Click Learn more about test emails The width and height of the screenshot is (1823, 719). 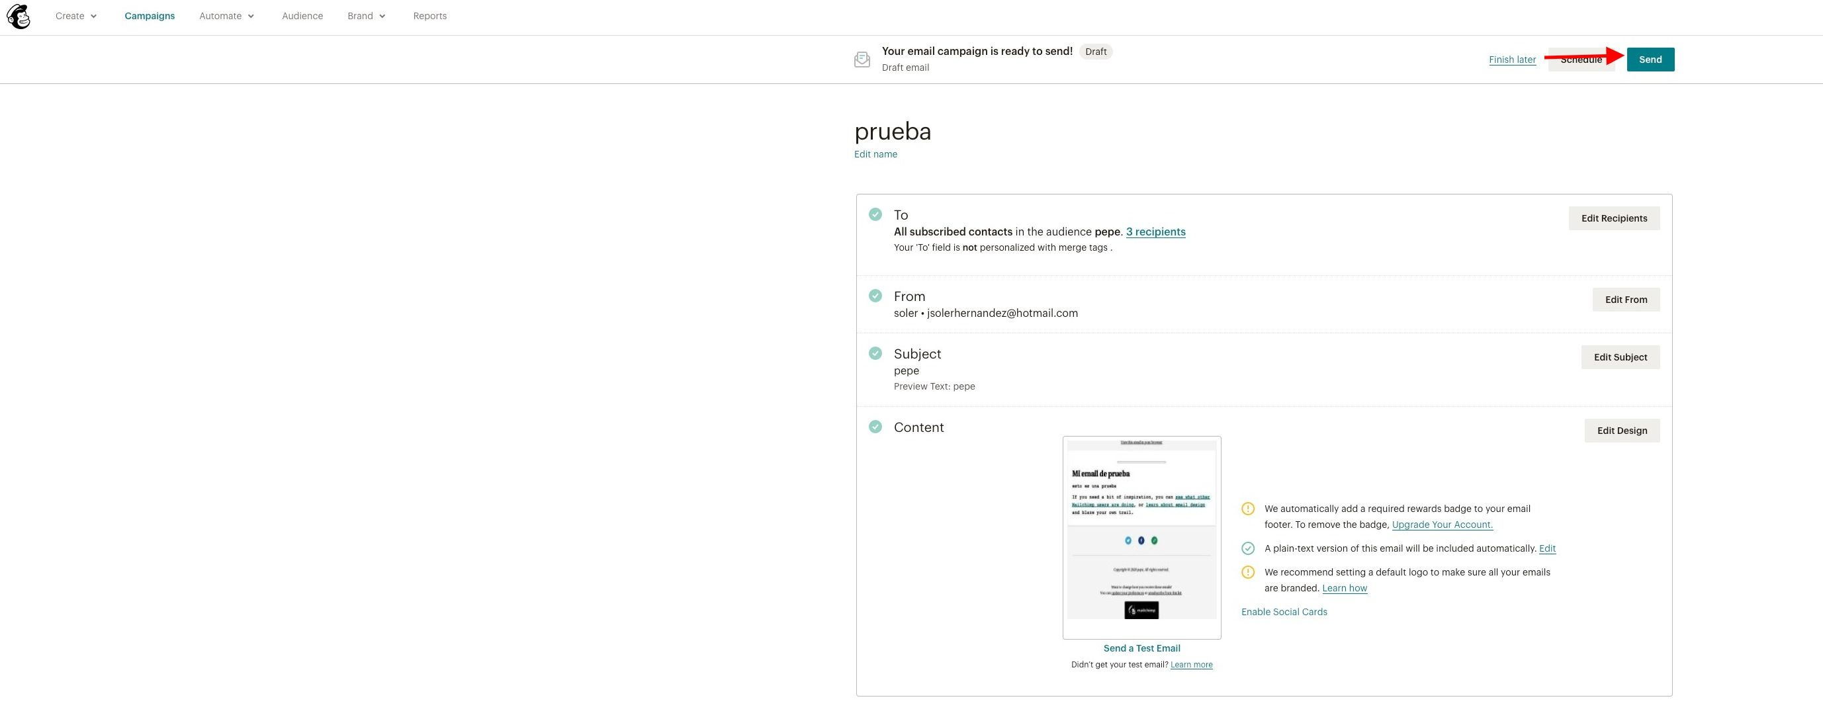[x=1191, y=665]
